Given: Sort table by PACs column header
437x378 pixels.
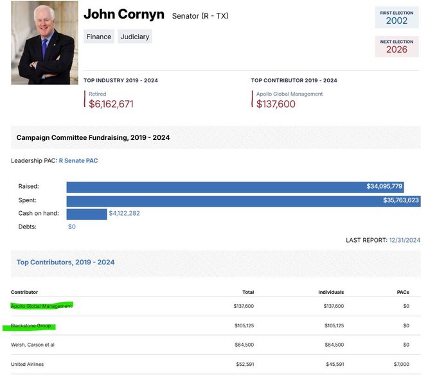Looking at the screenshot, I should point(402,292).
